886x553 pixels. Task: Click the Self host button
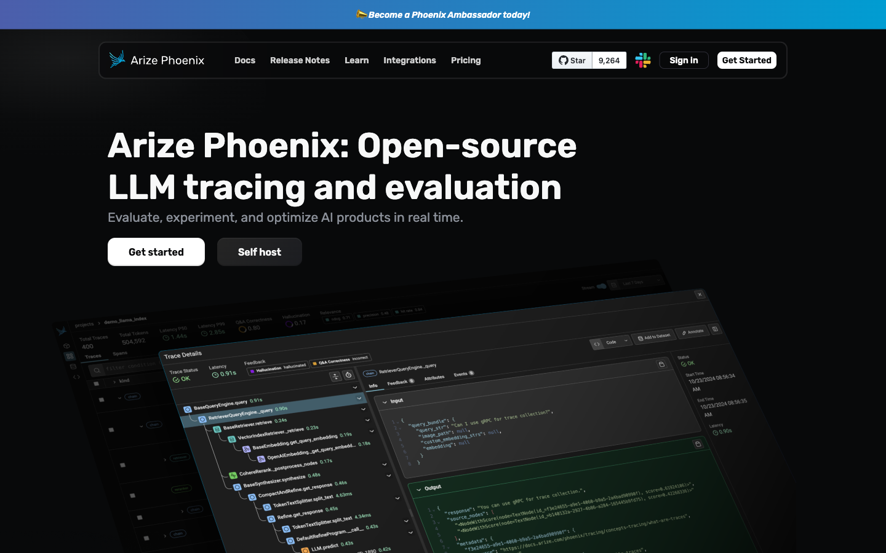(259, 252)
